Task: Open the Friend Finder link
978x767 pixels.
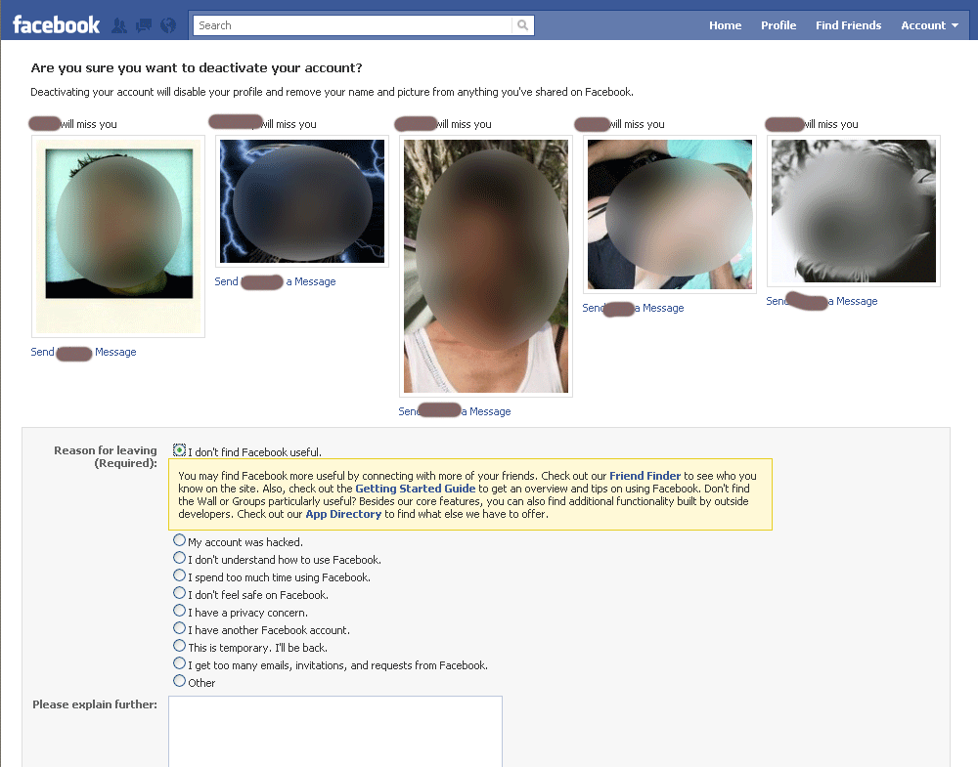Action: (645, 476)
